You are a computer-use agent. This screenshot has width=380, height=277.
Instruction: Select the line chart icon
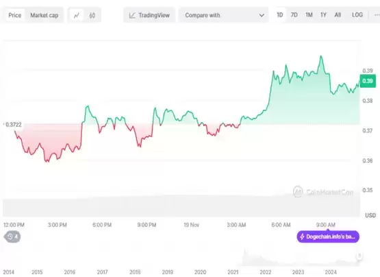tap(77, 16)
